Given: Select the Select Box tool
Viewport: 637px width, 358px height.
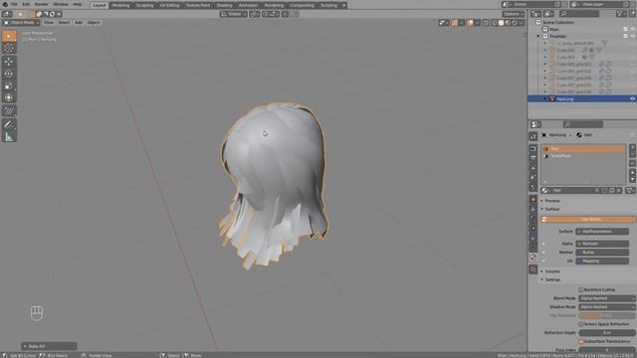Looking at the screenshot, I should pos(9,36).
